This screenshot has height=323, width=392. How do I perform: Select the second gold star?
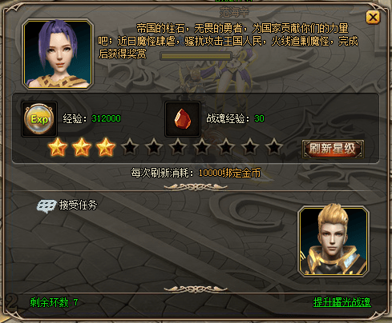tap(82, 147)
